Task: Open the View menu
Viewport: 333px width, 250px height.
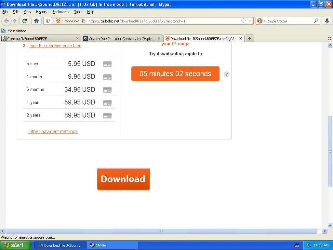Action: [27, 12]
